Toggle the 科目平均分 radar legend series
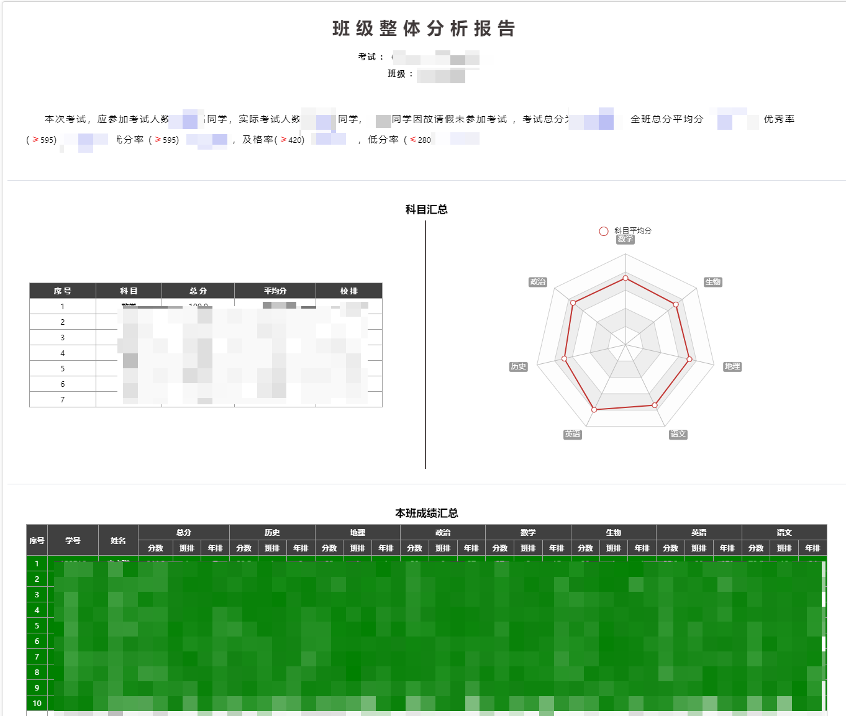Viewport: 846px width, 716px height. (x=625, y=231)
